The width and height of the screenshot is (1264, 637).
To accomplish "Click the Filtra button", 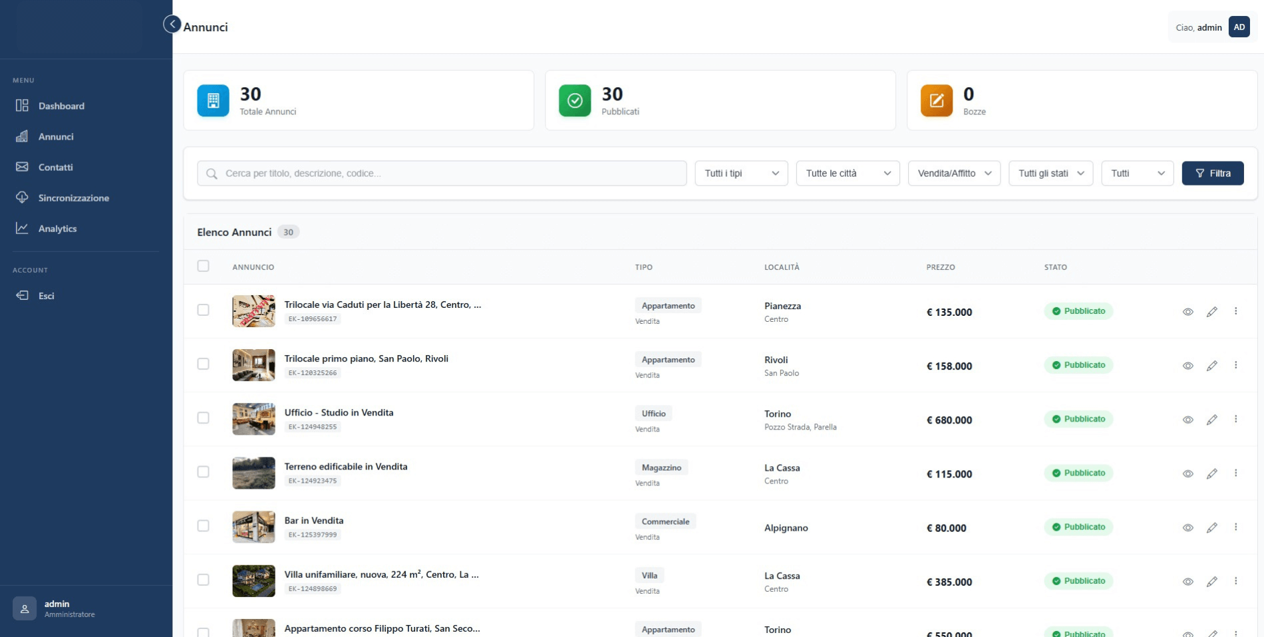I will 1213,173.
